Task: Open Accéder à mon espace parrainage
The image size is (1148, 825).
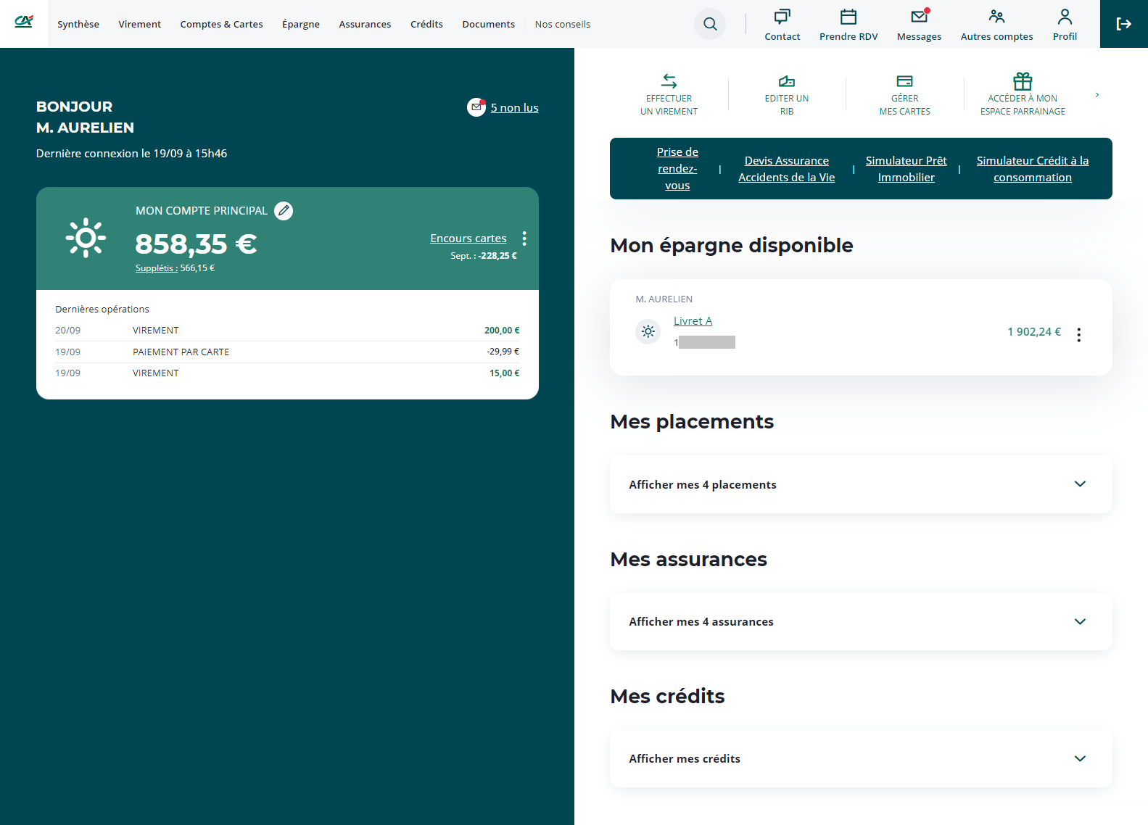Action: [1022, 95]
